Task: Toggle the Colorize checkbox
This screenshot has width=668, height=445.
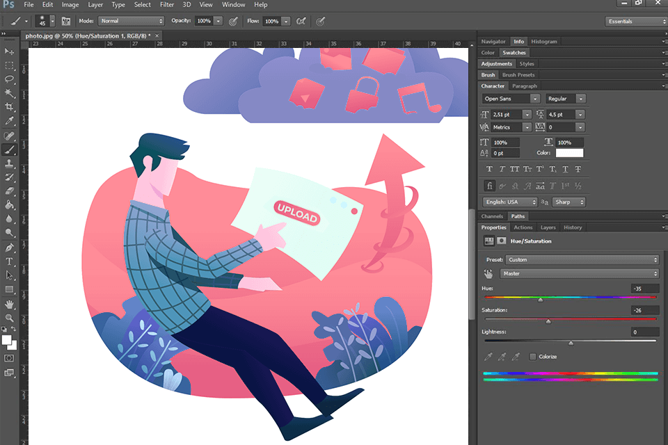Action: (x=531, y=356)
